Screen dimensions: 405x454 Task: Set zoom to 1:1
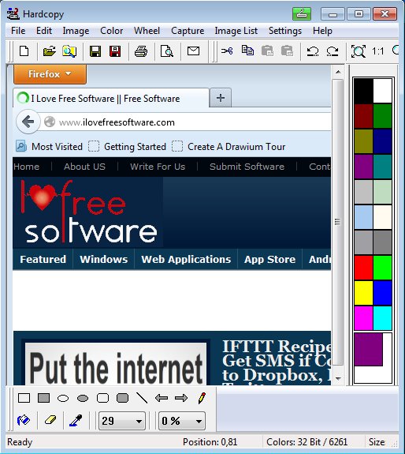[378, 51]
